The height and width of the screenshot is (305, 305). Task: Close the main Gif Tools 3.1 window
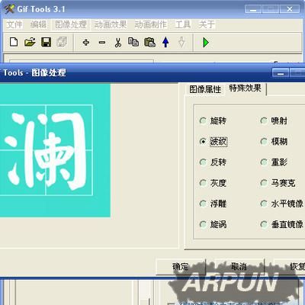(x=290, y=9)
